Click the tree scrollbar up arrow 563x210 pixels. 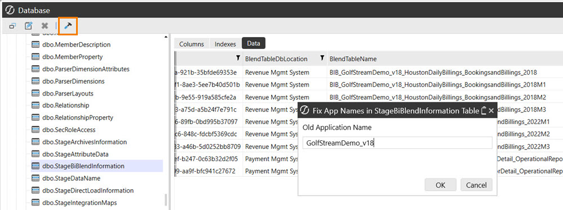[166, 37]
